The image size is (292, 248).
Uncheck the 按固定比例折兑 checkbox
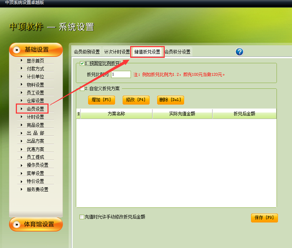[x=82, y=63]
